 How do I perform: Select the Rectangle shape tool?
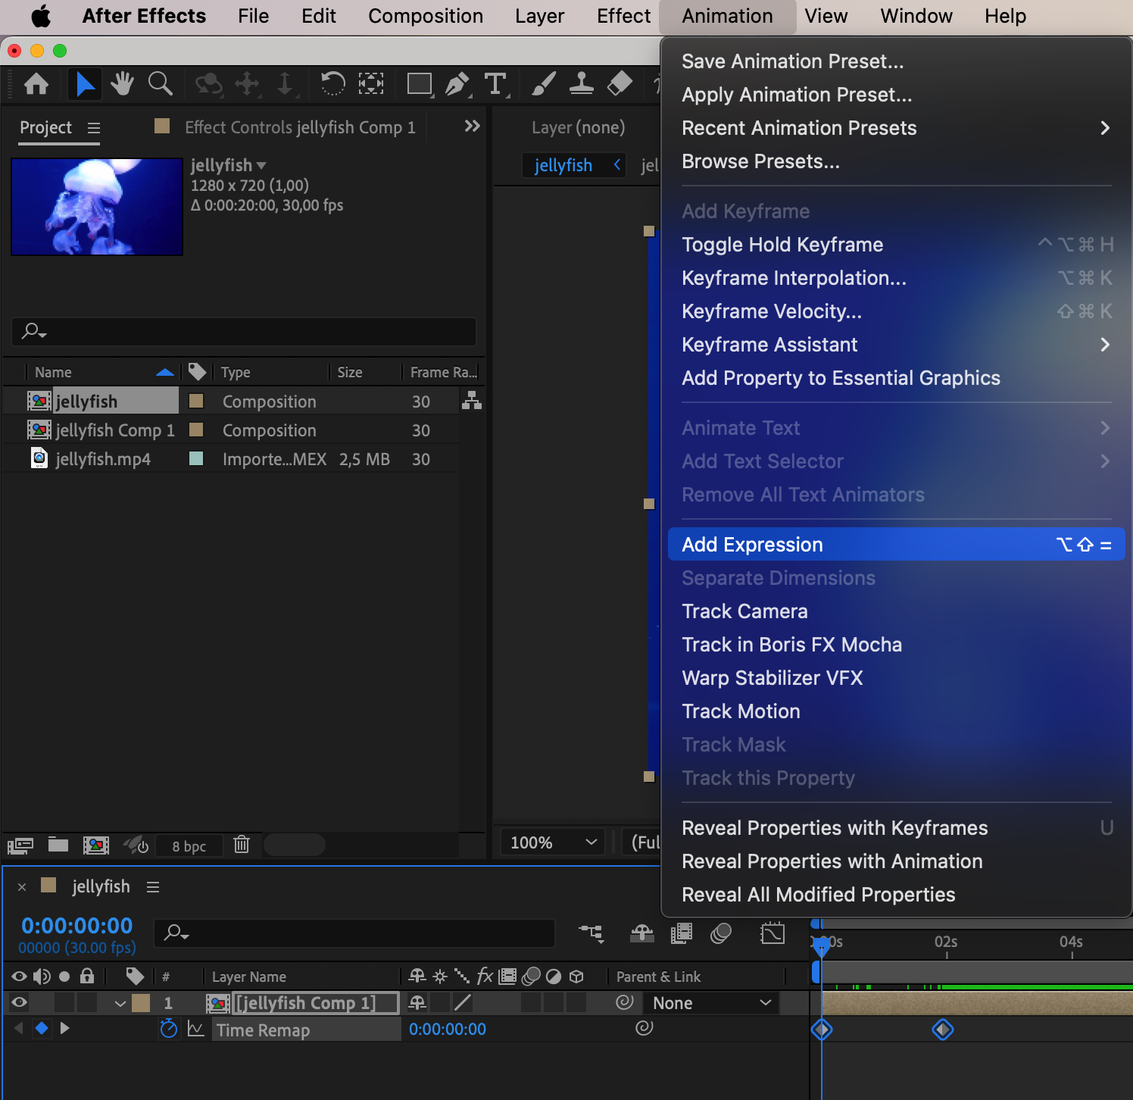[x=419, y=83]
